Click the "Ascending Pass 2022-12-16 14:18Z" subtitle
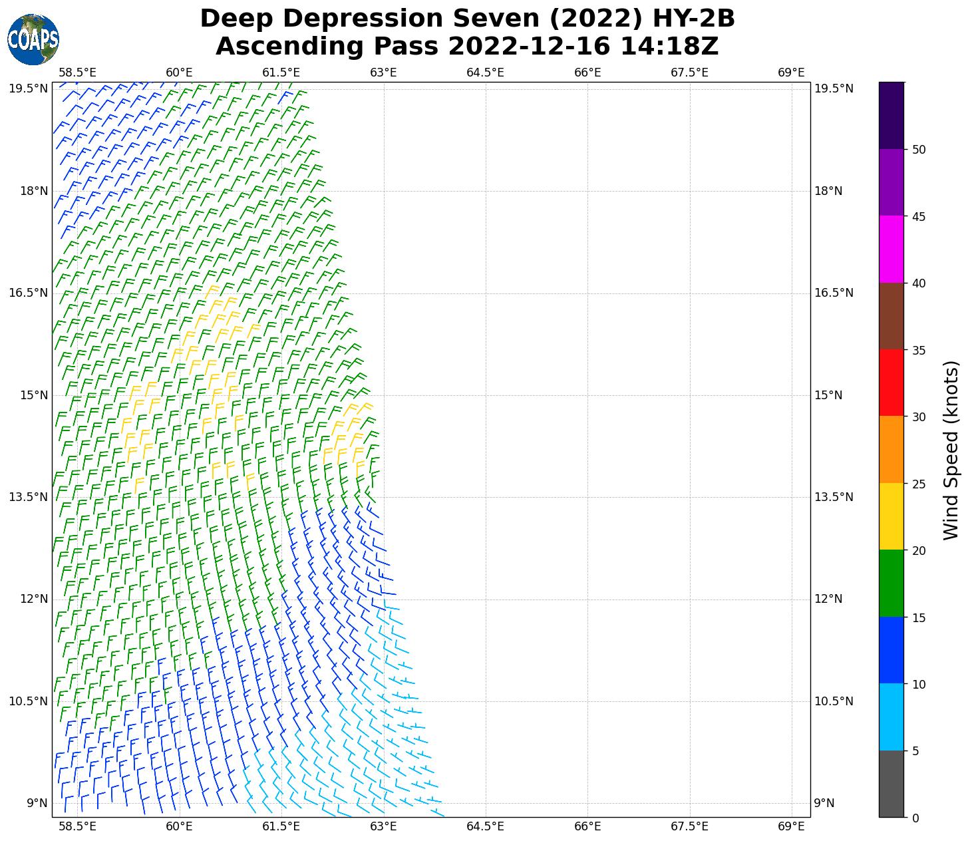This screenshot has width=970, height=841. click(467, 47)
